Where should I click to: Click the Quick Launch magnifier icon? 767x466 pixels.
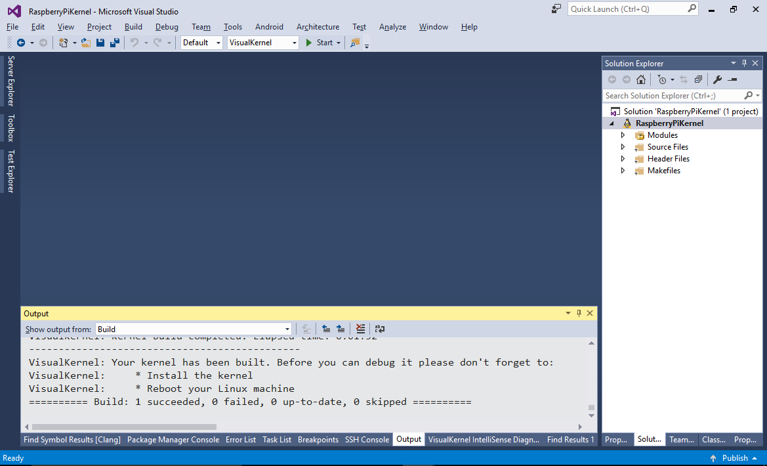coord(692,9)
